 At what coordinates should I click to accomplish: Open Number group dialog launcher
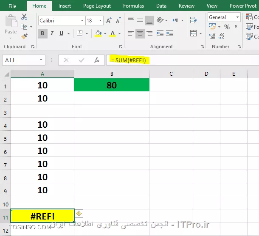(x=239, y=47)
